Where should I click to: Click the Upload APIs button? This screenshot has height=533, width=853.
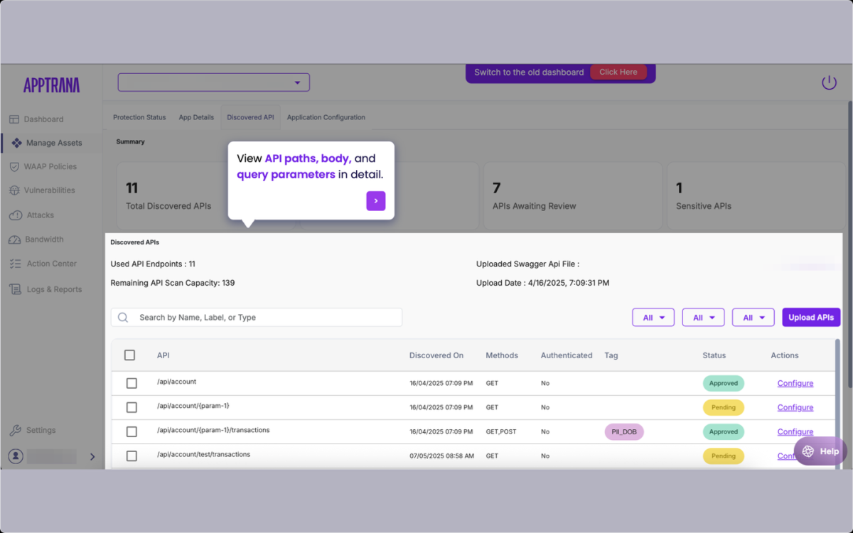[x=810, y=317]
